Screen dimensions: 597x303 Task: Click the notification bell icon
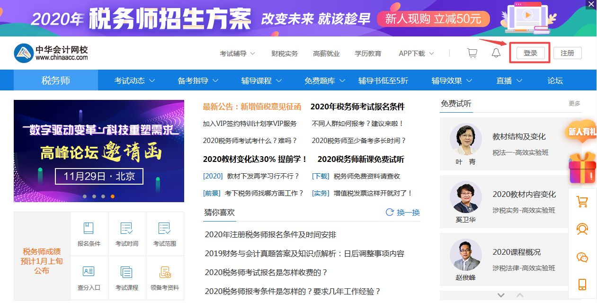point(496,53)
